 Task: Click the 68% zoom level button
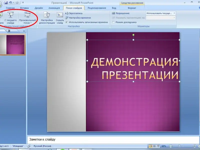tap(164, 146)
